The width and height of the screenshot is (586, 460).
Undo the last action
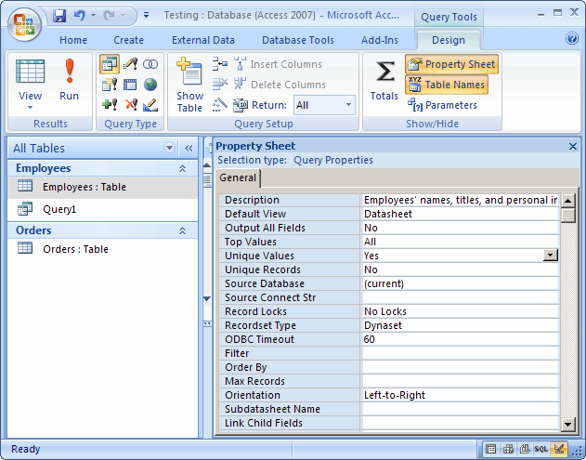(79, 16)
